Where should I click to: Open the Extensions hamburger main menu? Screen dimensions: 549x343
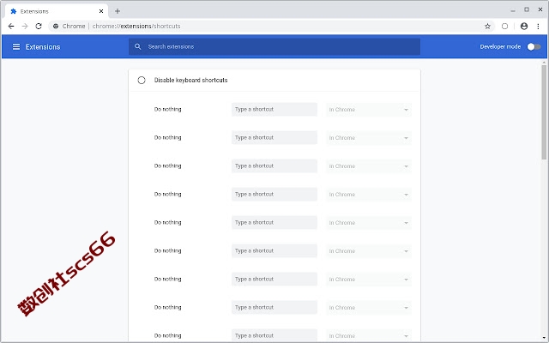pyautogui.click(x=16, y=46)
